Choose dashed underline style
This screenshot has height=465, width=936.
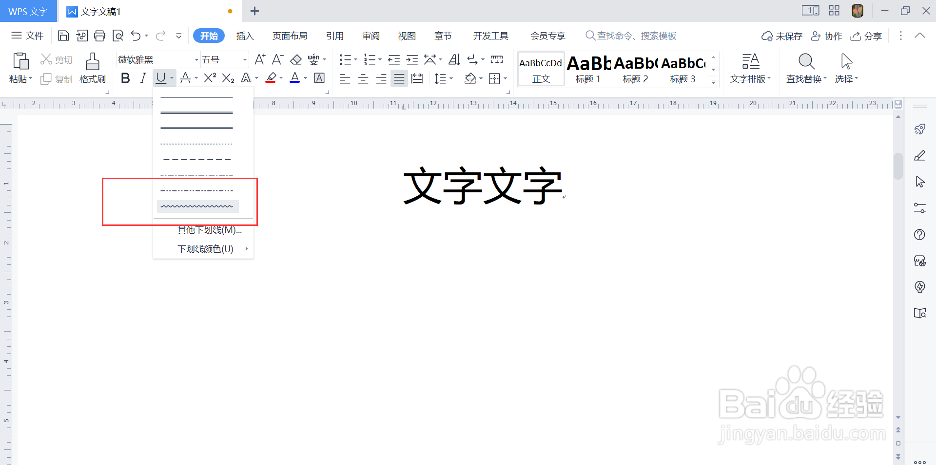[x=197, y=159]
